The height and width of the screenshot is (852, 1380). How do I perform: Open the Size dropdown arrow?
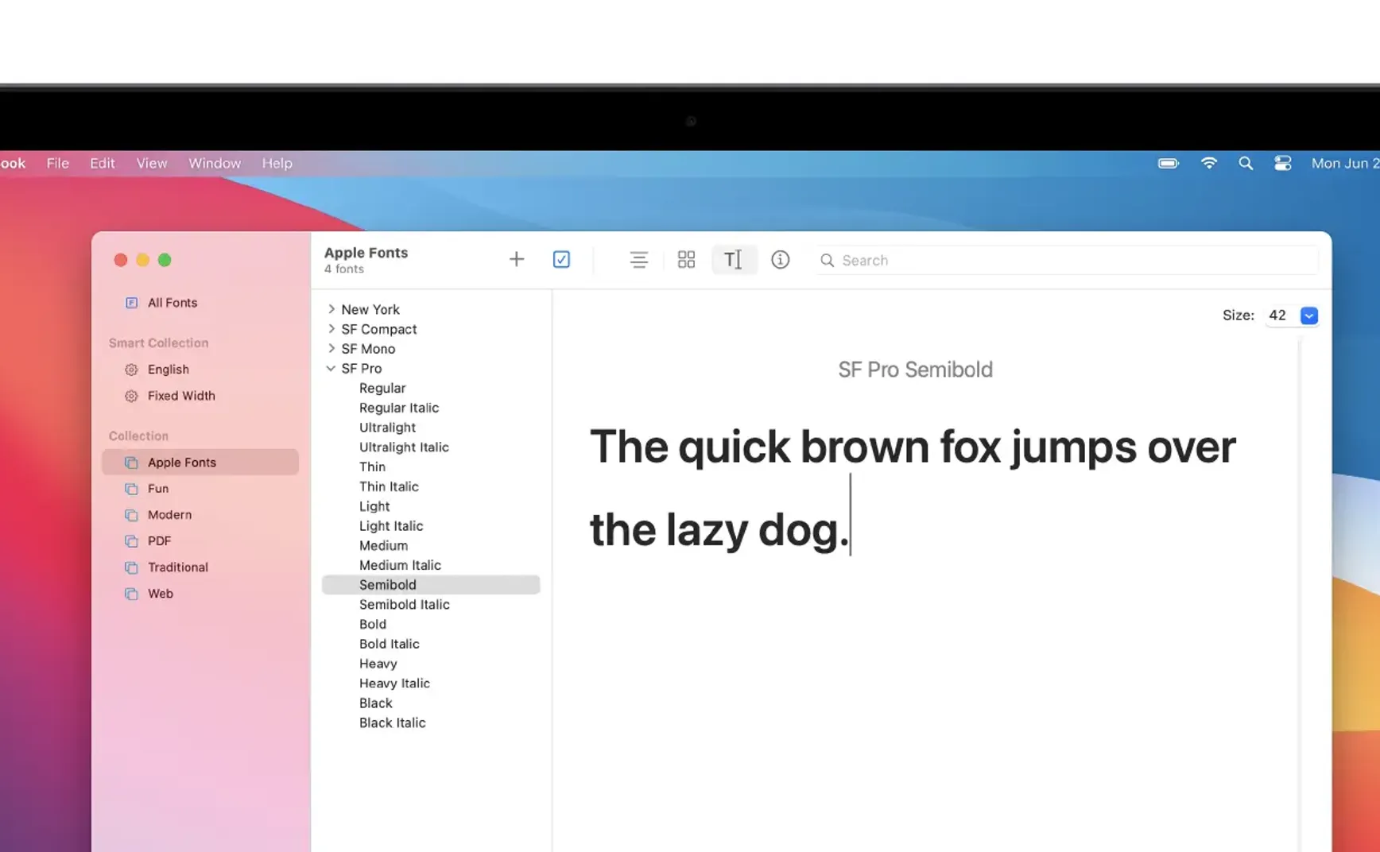pyautogui.click(x=1309, y=316)
